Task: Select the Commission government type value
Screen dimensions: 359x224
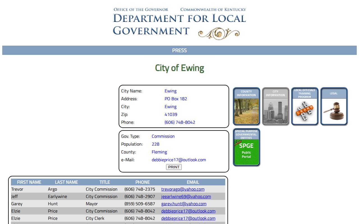Action: click(163, 136)
